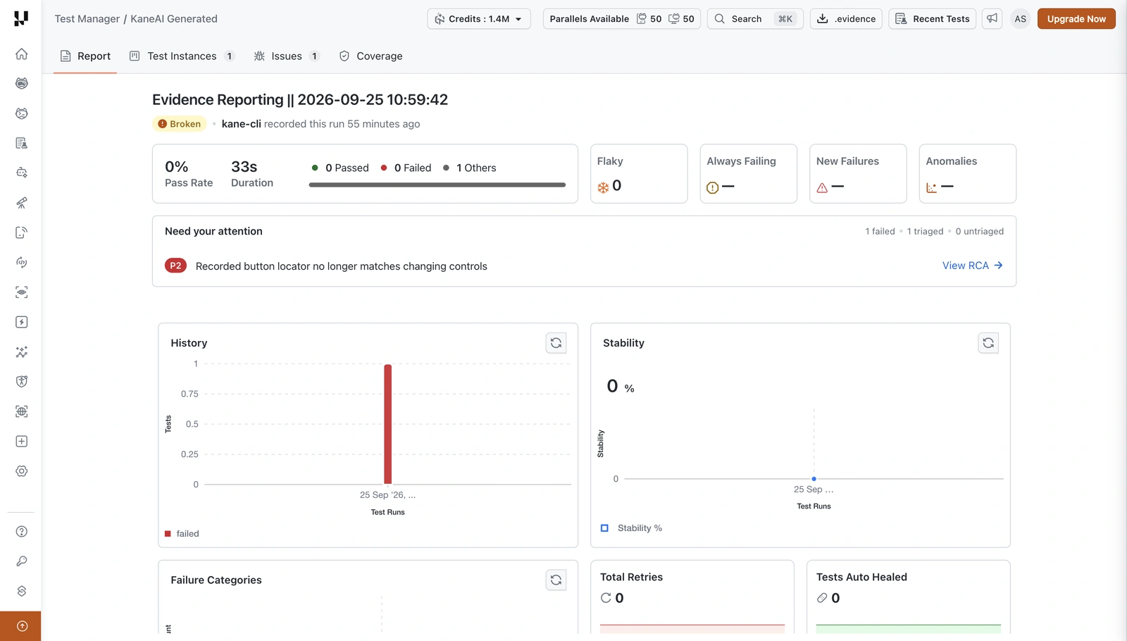This screenshot has width=1127, height=641.
Task: Click the key icon in sidebar
Action: 22,561
